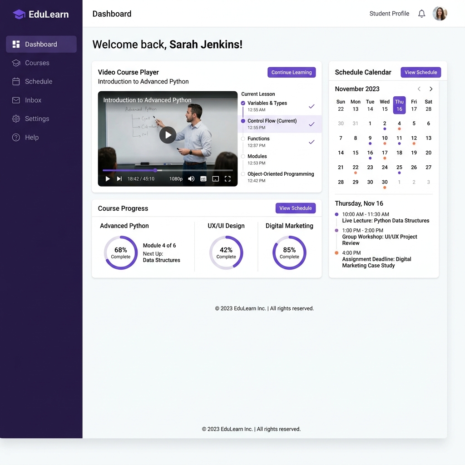Open the Student Profile link

(389, 14)
